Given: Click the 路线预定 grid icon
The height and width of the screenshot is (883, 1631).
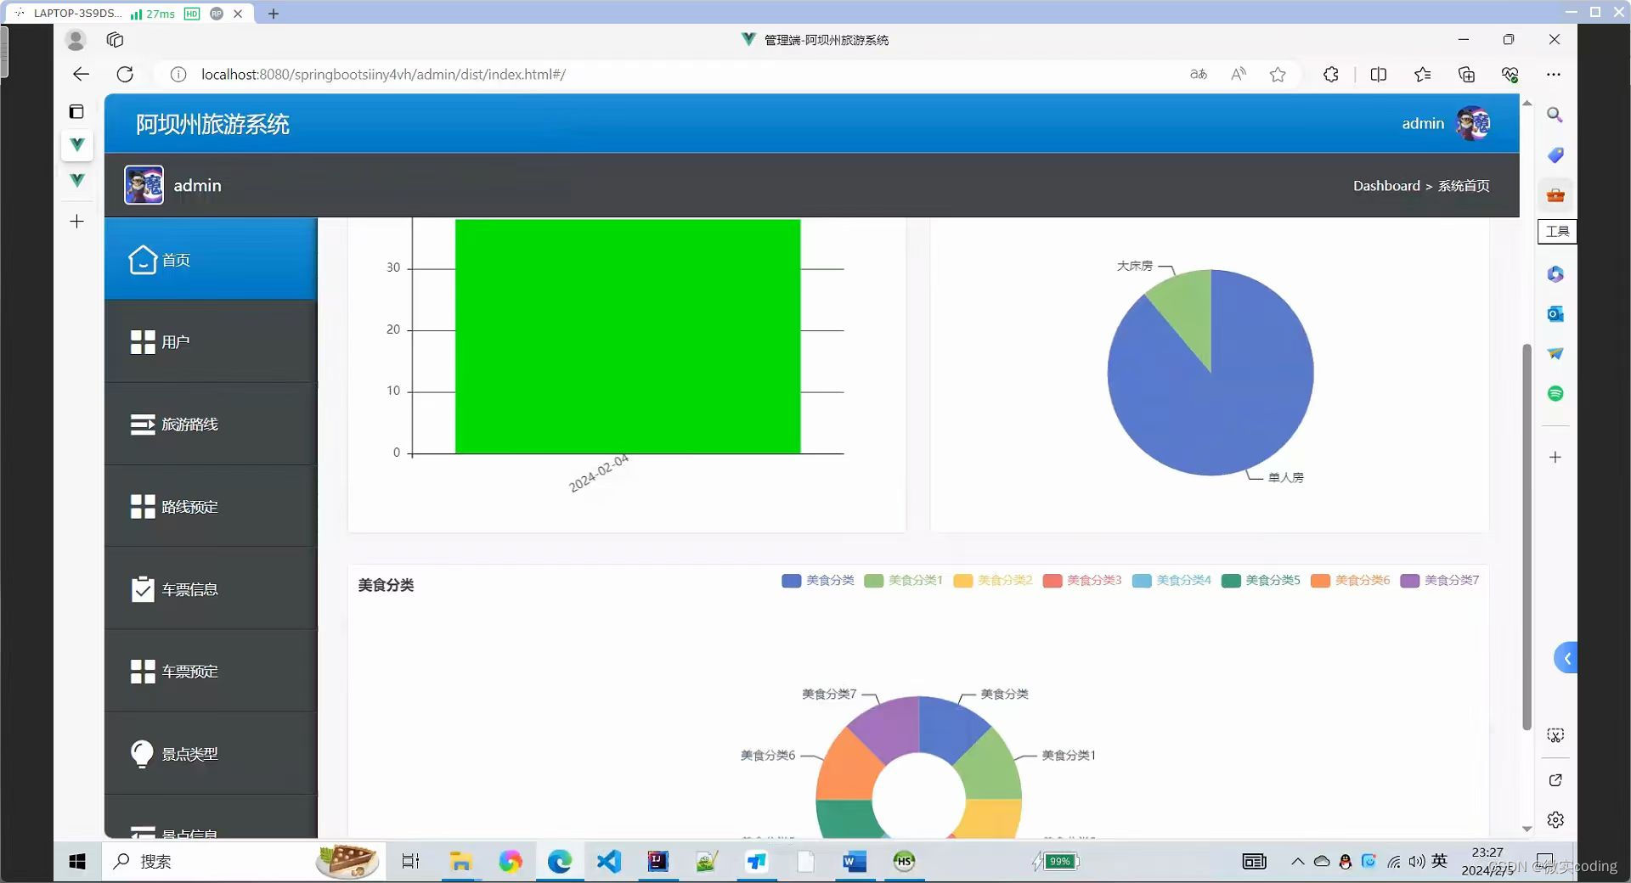Looking at the screenshot, I should tap(142, 507).
